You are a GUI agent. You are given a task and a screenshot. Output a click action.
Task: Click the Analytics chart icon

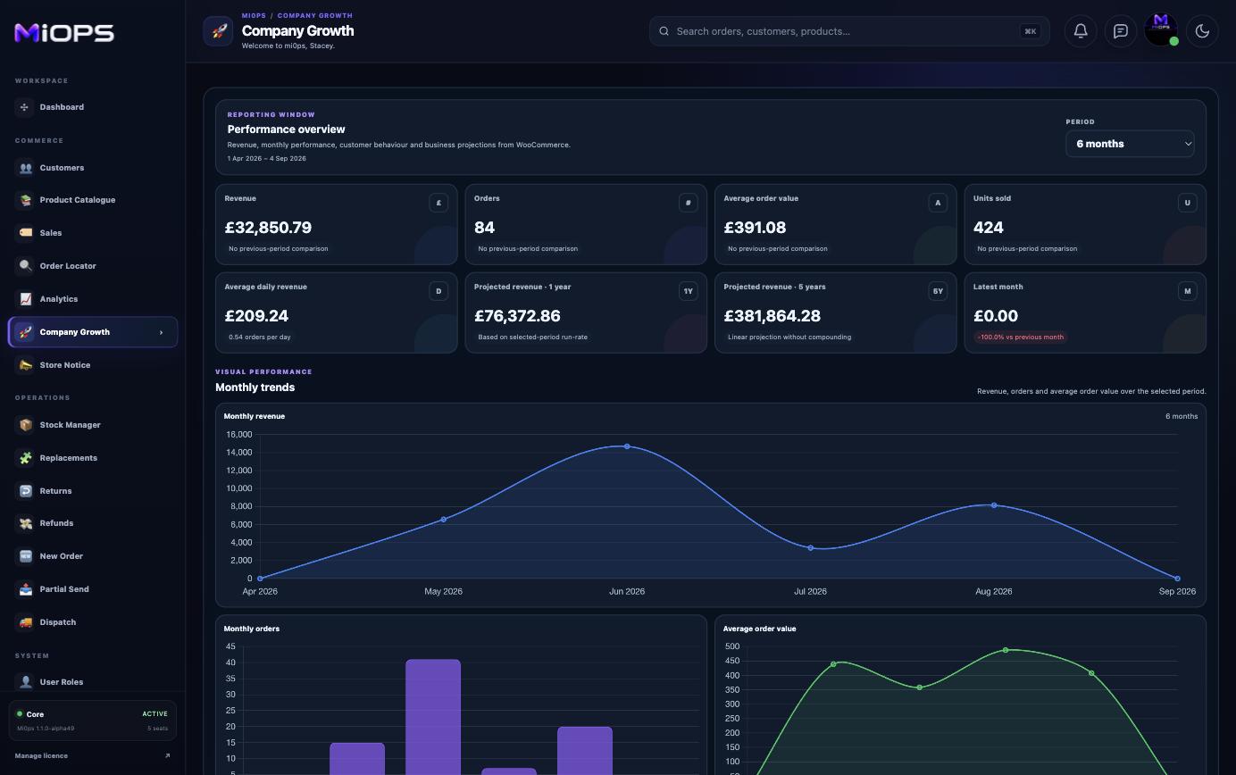click(25, 299)
